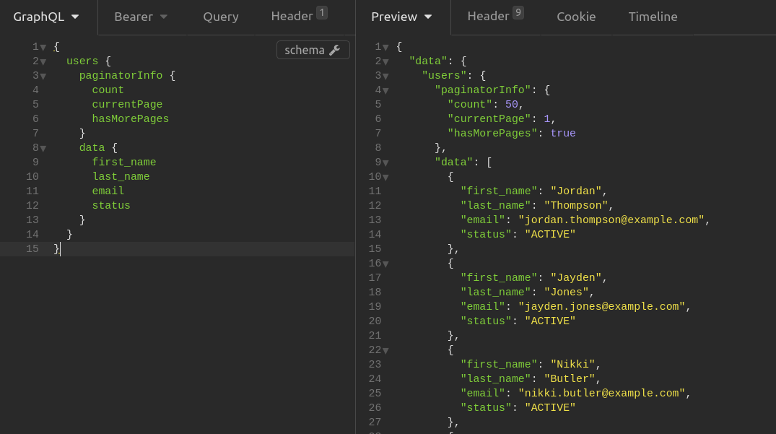776x434 pixels.
Task: Click 'status' field in query editor
Action: tap(111, 205)
